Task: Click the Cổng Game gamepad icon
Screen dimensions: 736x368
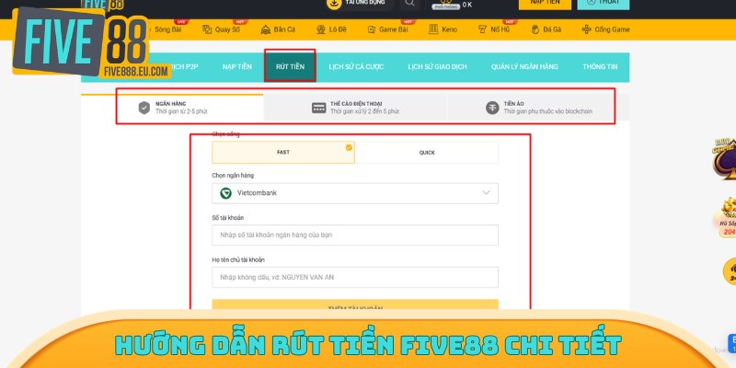Action: 587,29
